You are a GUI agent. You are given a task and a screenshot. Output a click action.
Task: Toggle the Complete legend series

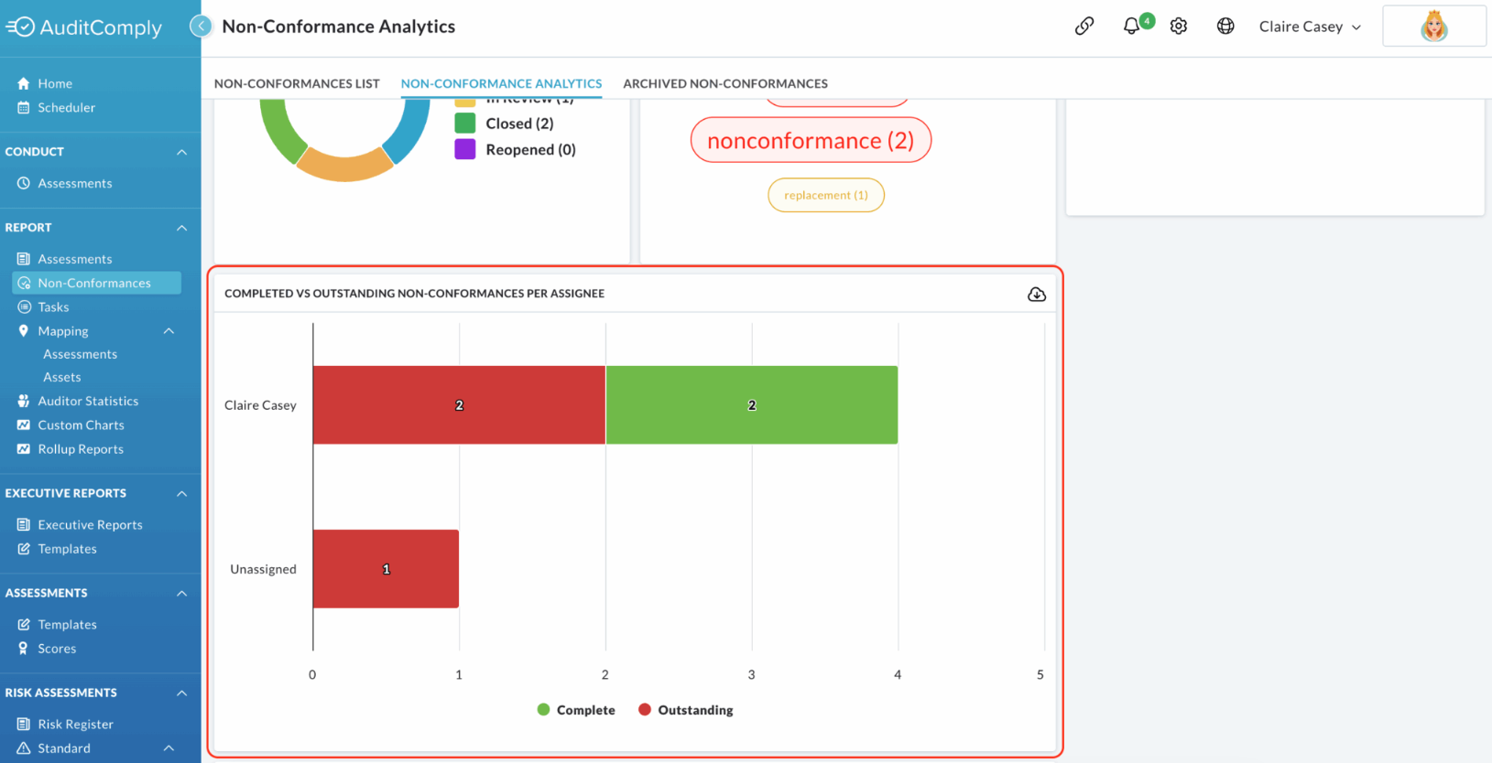[576, 710]
